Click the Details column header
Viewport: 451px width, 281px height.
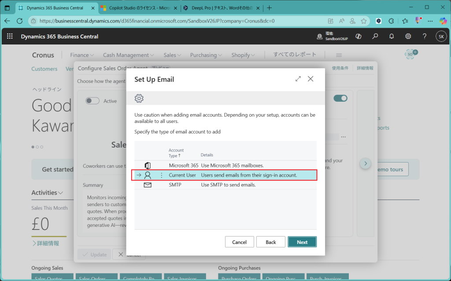(207, 155)
